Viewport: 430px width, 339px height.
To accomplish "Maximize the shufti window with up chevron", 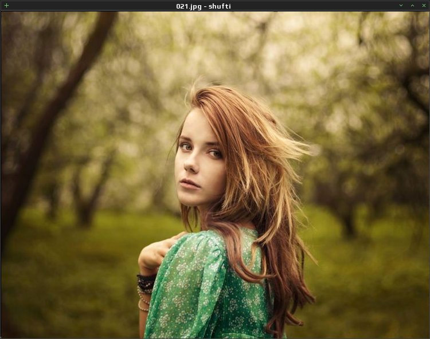I will tap(412, 6).
